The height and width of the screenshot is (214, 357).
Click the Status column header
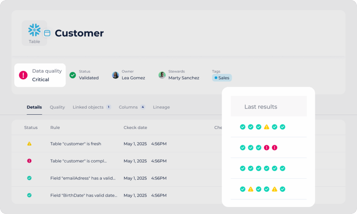31,128
